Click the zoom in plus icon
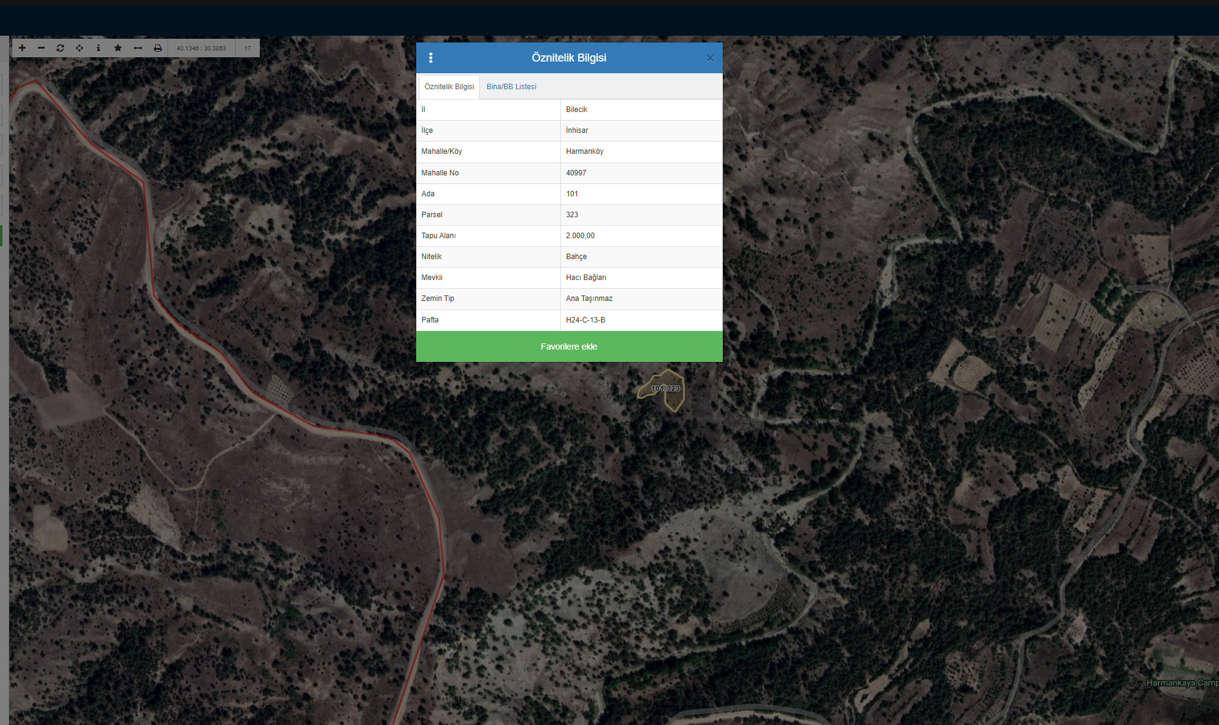This screenshot has width=1219, height=725. click(x=22, y=48)
